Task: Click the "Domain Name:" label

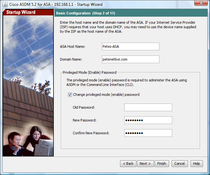Action: pyautogui.click(x=71, y=59)
